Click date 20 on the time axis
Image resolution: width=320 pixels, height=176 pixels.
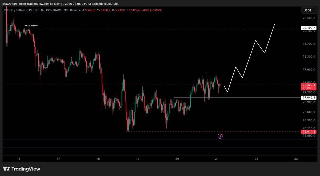coord(177,159)
